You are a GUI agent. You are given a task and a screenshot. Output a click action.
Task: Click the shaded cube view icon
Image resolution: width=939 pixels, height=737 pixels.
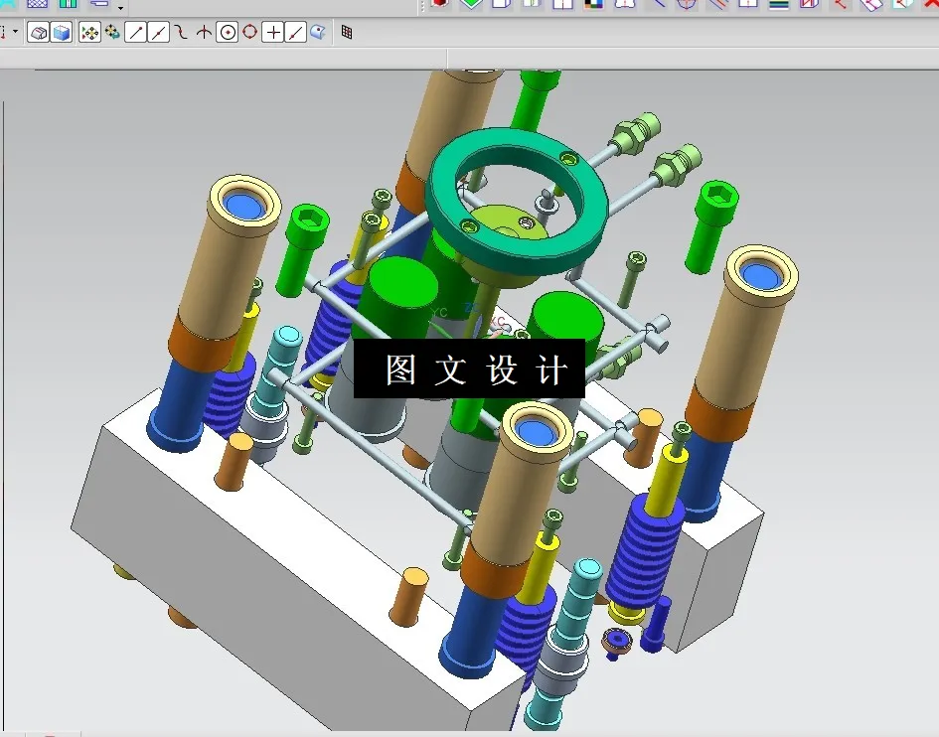60,32
